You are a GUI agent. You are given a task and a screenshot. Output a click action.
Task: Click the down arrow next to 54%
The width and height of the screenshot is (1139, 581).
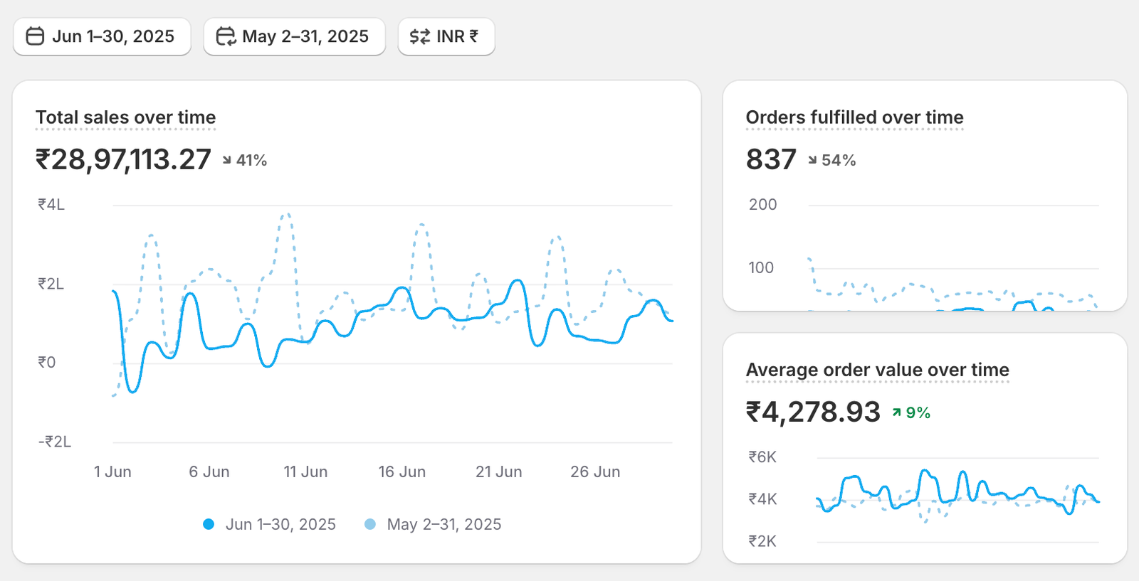point(812,161)
